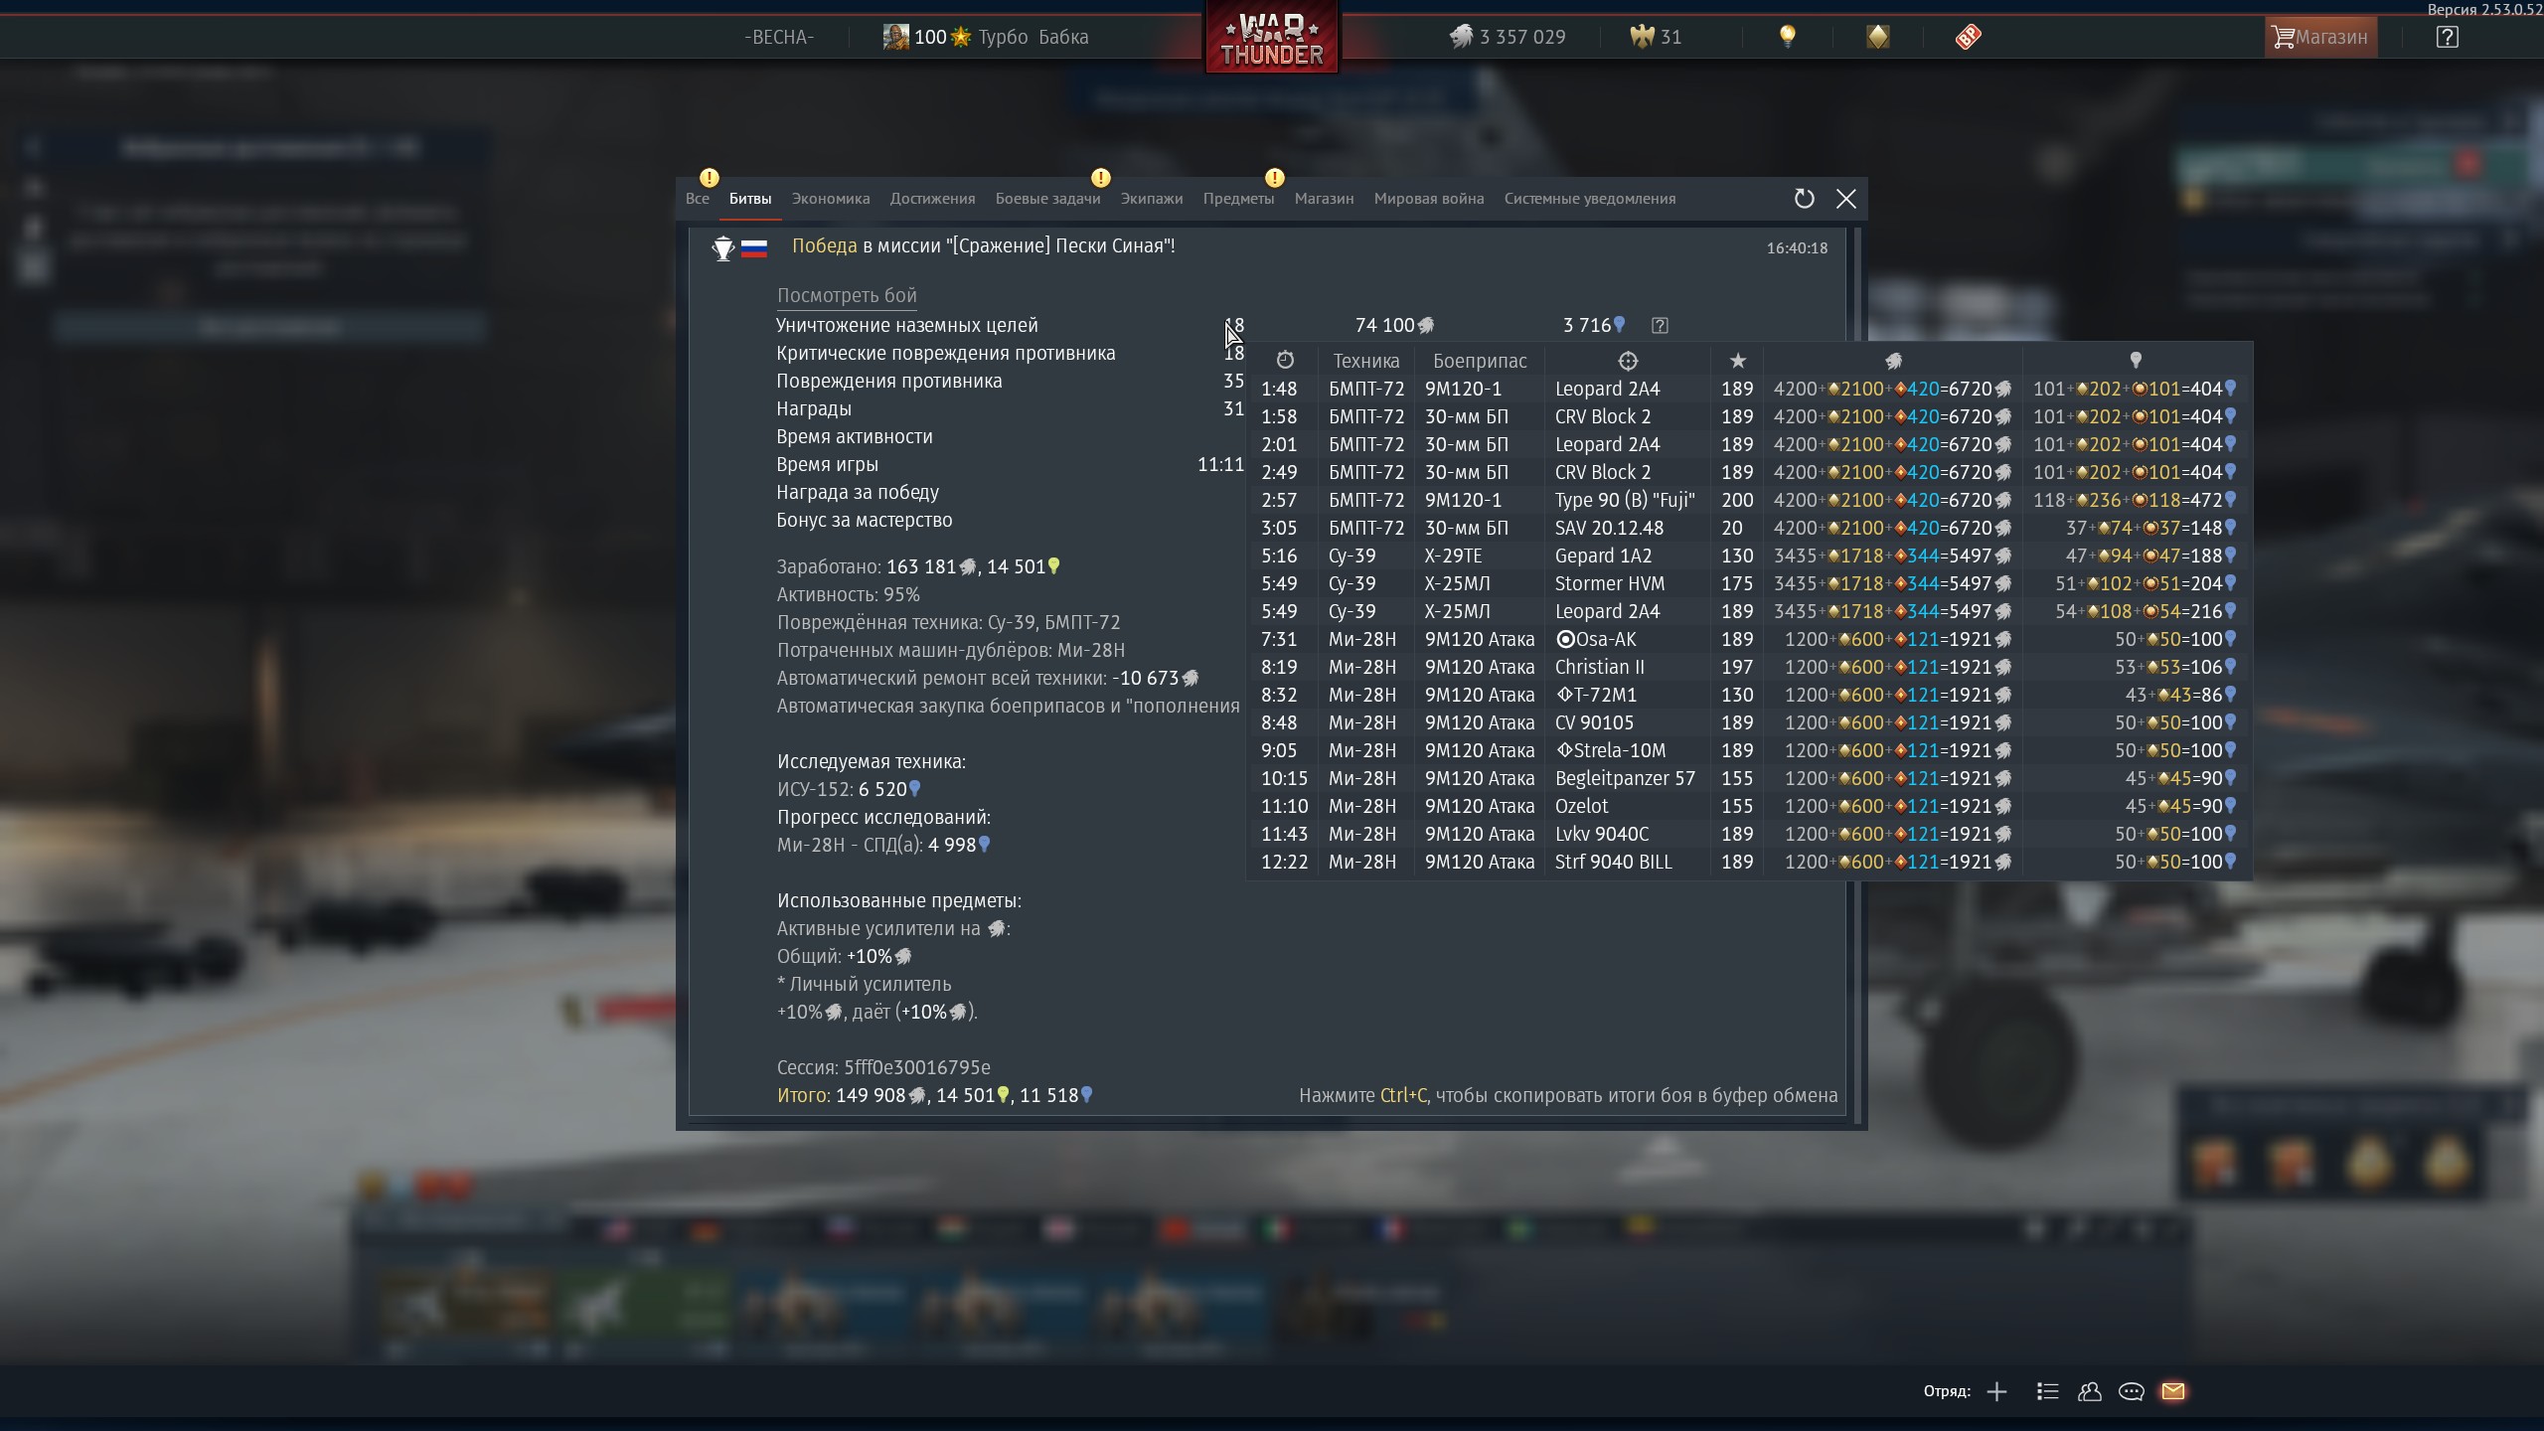Open the Battle Pass BP icon
This screenshot has height=1431, width=2544.
(x=1968, y=37)
